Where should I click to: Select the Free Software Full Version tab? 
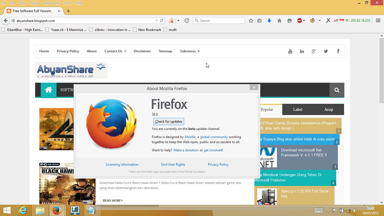click(x=34, y=11)
